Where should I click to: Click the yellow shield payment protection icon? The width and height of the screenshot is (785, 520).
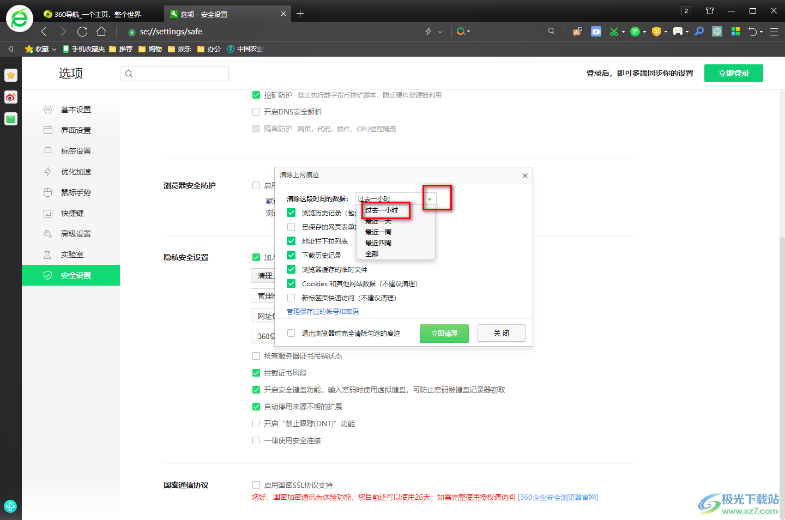[x=656, y=32]
